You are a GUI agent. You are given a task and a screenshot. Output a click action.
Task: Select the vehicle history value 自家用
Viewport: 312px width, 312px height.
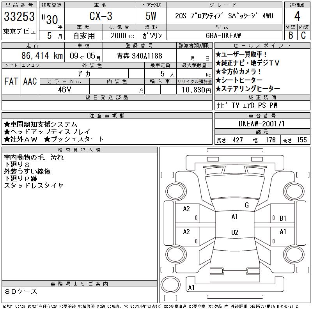point(84,36)
